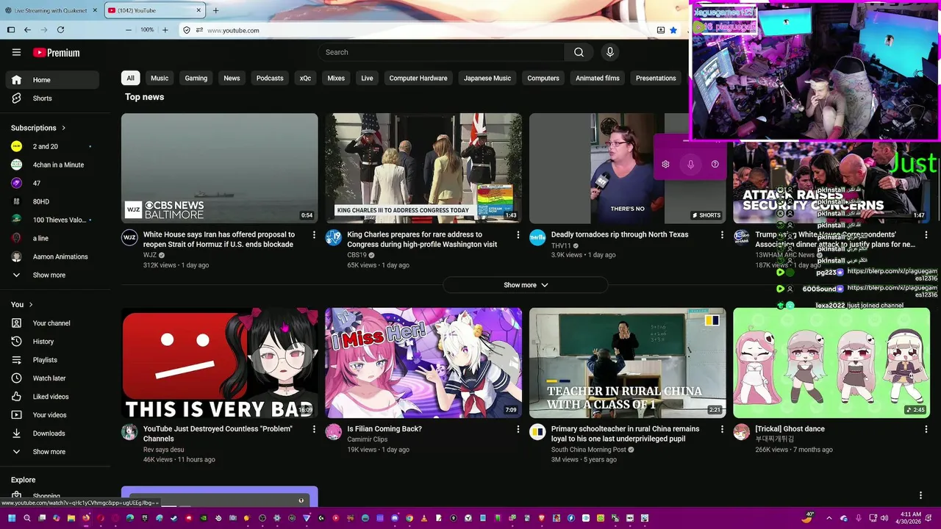Open options menu for Is Filian Coming Back video

click(518, 429)
